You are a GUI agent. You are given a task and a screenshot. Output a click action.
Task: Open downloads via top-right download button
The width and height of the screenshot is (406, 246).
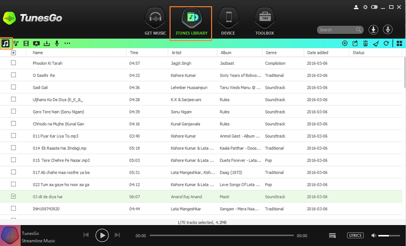tap(374, 30)
